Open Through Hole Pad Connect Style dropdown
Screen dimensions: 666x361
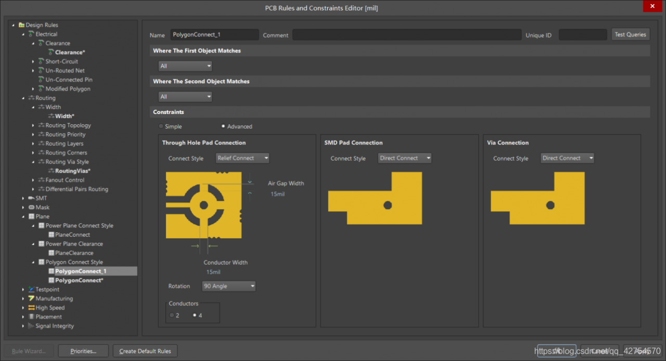tap(242, 158)
